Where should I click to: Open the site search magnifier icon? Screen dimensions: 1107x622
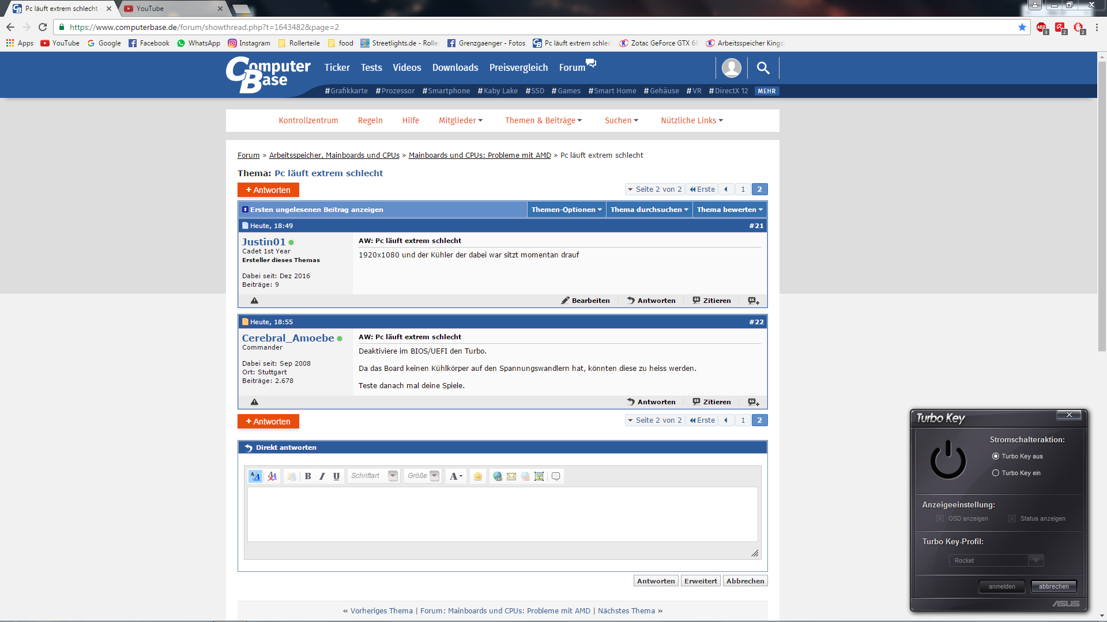763,68
